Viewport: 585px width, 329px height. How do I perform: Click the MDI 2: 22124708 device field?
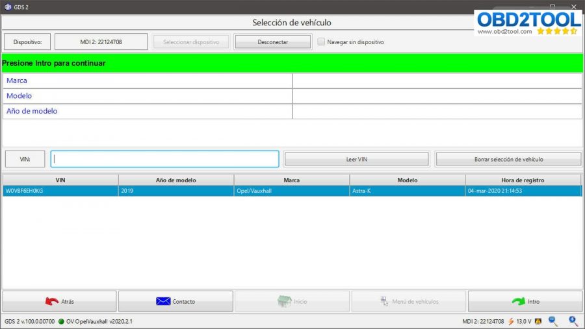[x=101, y=42]
